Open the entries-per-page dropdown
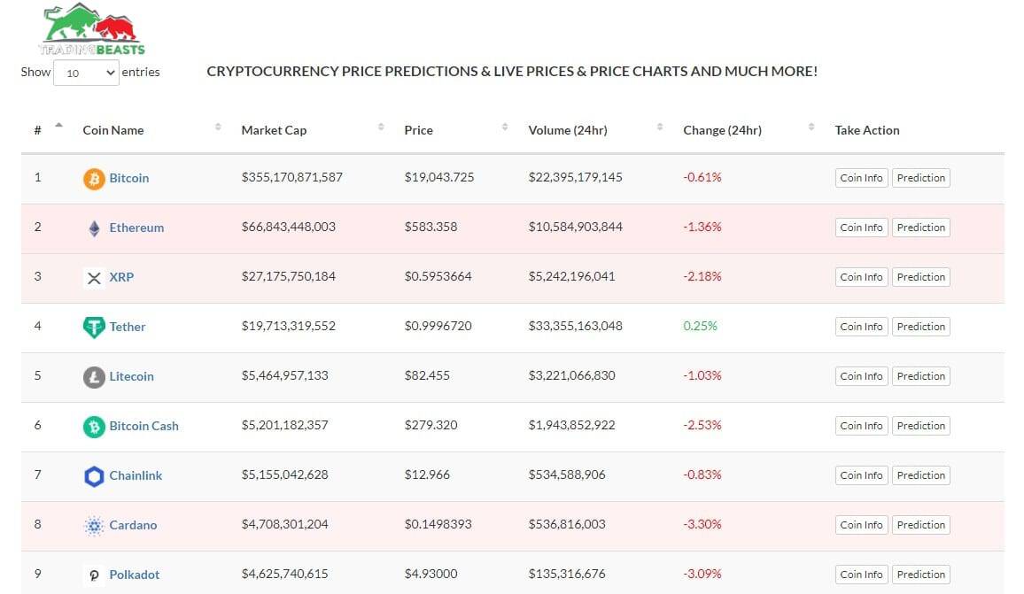The height and width of the screenshot is (594, 1024). 86,73
